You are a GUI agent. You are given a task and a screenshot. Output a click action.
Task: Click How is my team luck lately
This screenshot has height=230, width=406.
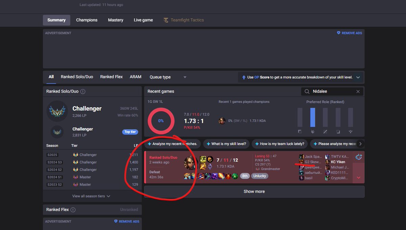(280, 144)
